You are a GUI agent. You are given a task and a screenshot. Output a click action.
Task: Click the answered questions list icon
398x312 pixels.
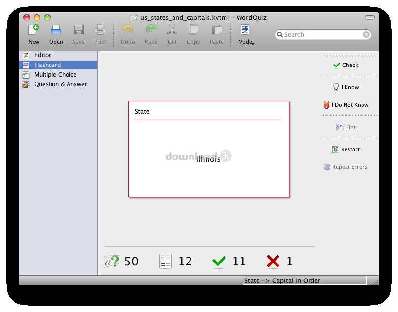(x=166, y=262)
